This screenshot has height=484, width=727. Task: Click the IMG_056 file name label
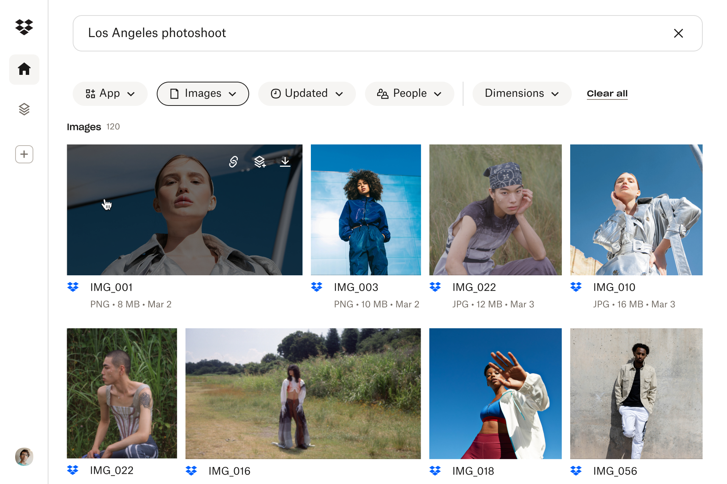615,471
